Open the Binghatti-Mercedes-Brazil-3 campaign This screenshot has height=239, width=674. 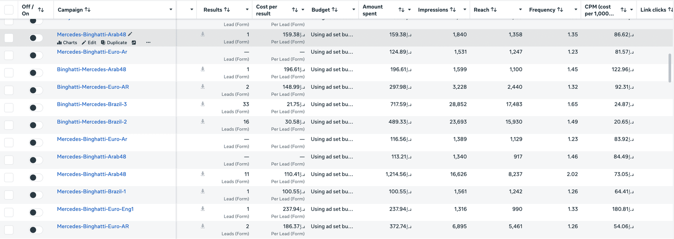click(x=92, y=104)
